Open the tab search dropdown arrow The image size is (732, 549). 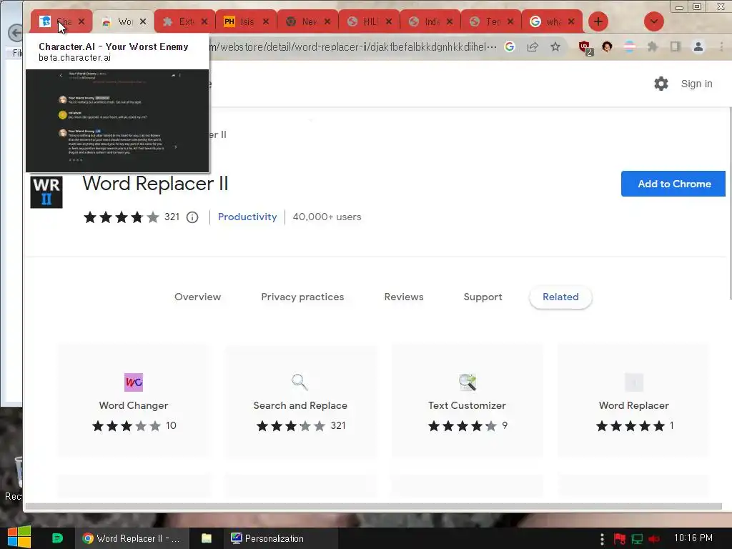point(653,21)
